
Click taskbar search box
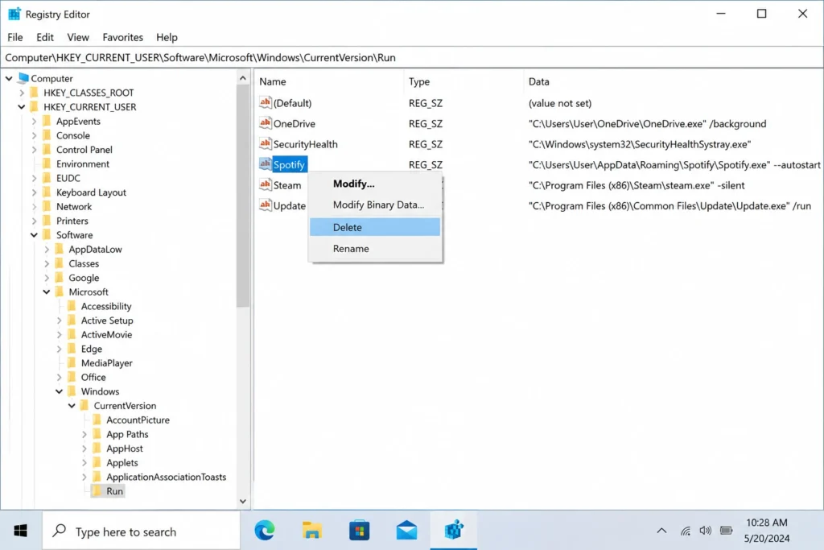pos(141,531)
